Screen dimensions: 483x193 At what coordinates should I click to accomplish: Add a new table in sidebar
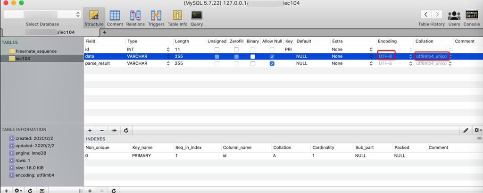6,191
